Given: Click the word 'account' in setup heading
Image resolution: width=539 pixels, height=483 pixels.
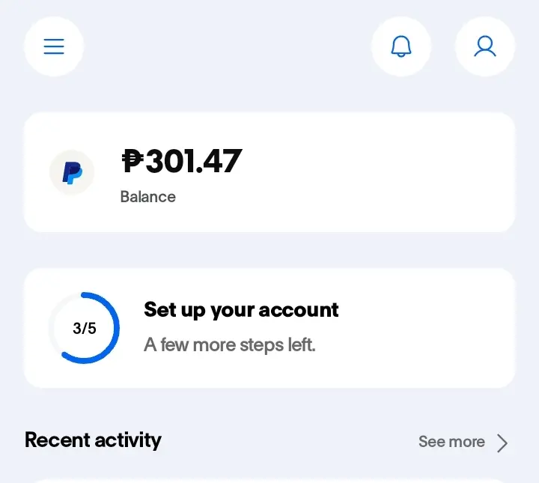Looking at the screenshot, I should coord(299,310).
